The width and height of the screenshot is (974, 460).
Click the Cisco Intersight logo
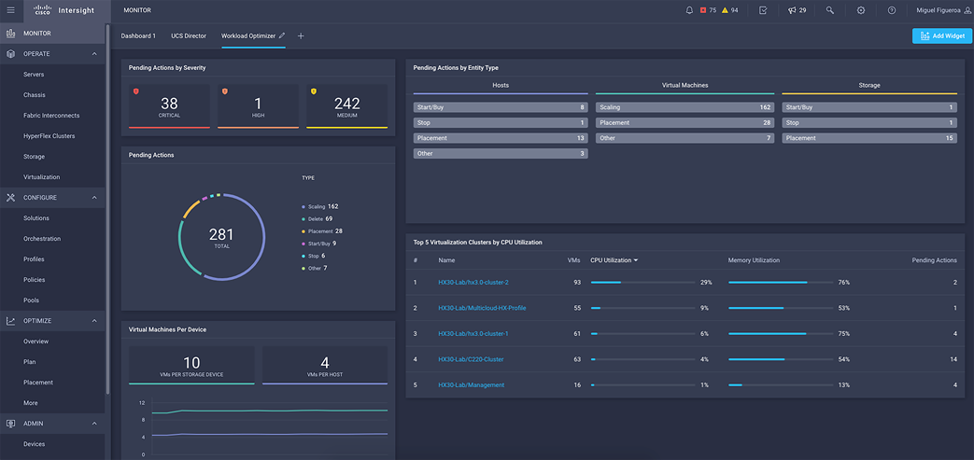(66, 10)
